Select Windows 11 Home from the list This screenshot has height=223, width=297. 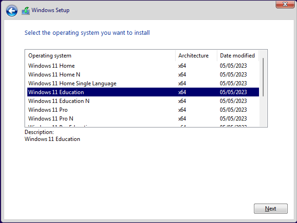51,66
